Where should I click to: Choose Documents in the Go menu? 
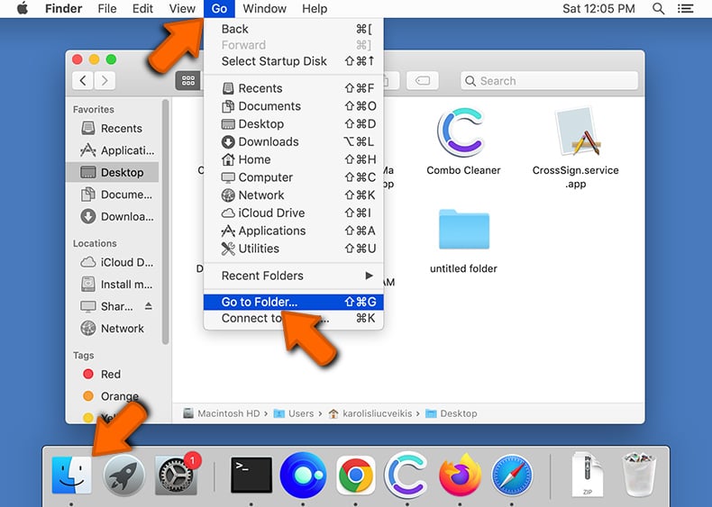point(293,106)
